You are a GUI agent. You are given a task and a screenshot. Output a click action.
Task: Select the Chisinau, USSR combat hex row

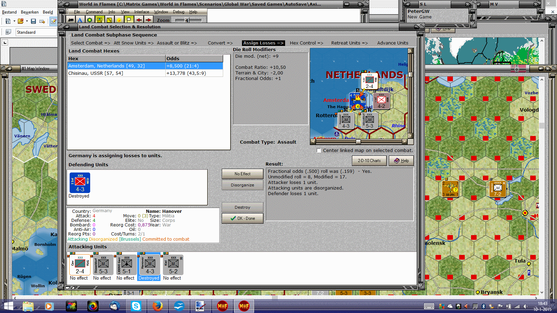(145, 73)
